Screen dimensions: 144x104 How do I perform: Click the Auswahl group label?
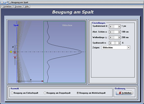pos(15,88)
